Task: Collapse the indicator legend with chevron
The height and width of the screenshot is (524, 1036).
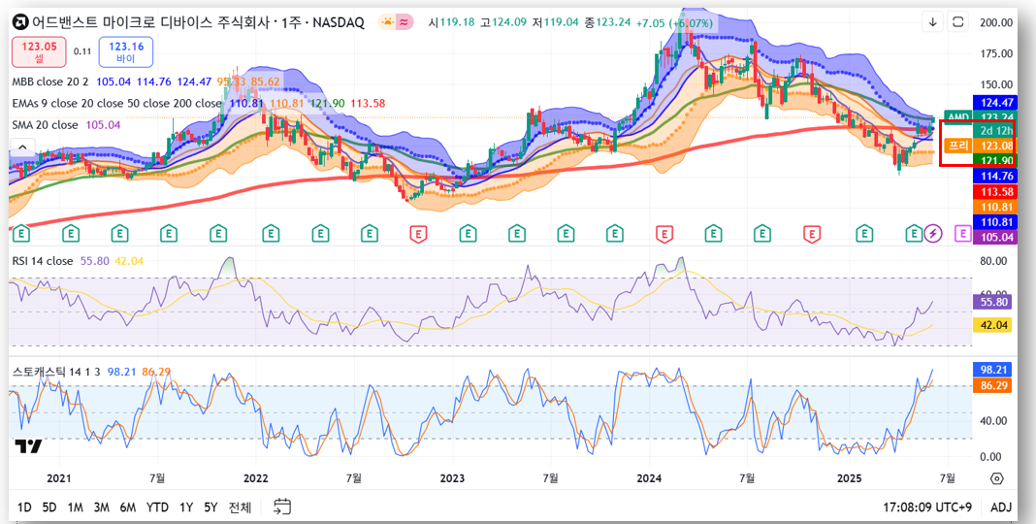Action: (22, 147)
